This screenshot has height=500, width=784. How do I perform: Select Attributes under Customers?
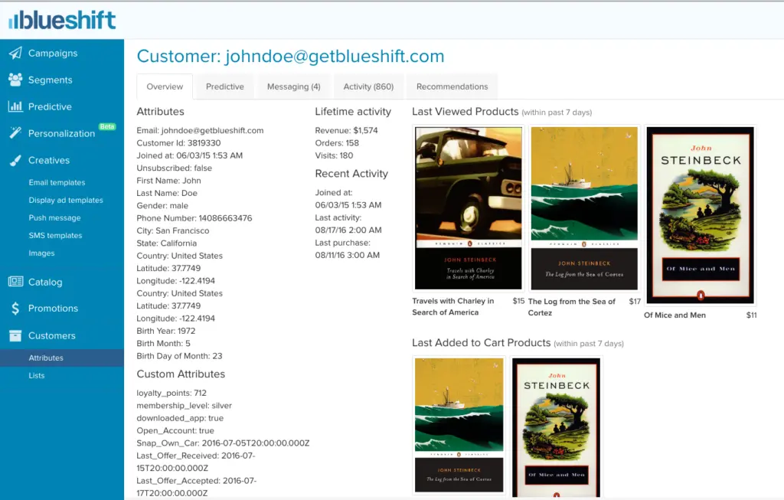click(x=62, y=358)
